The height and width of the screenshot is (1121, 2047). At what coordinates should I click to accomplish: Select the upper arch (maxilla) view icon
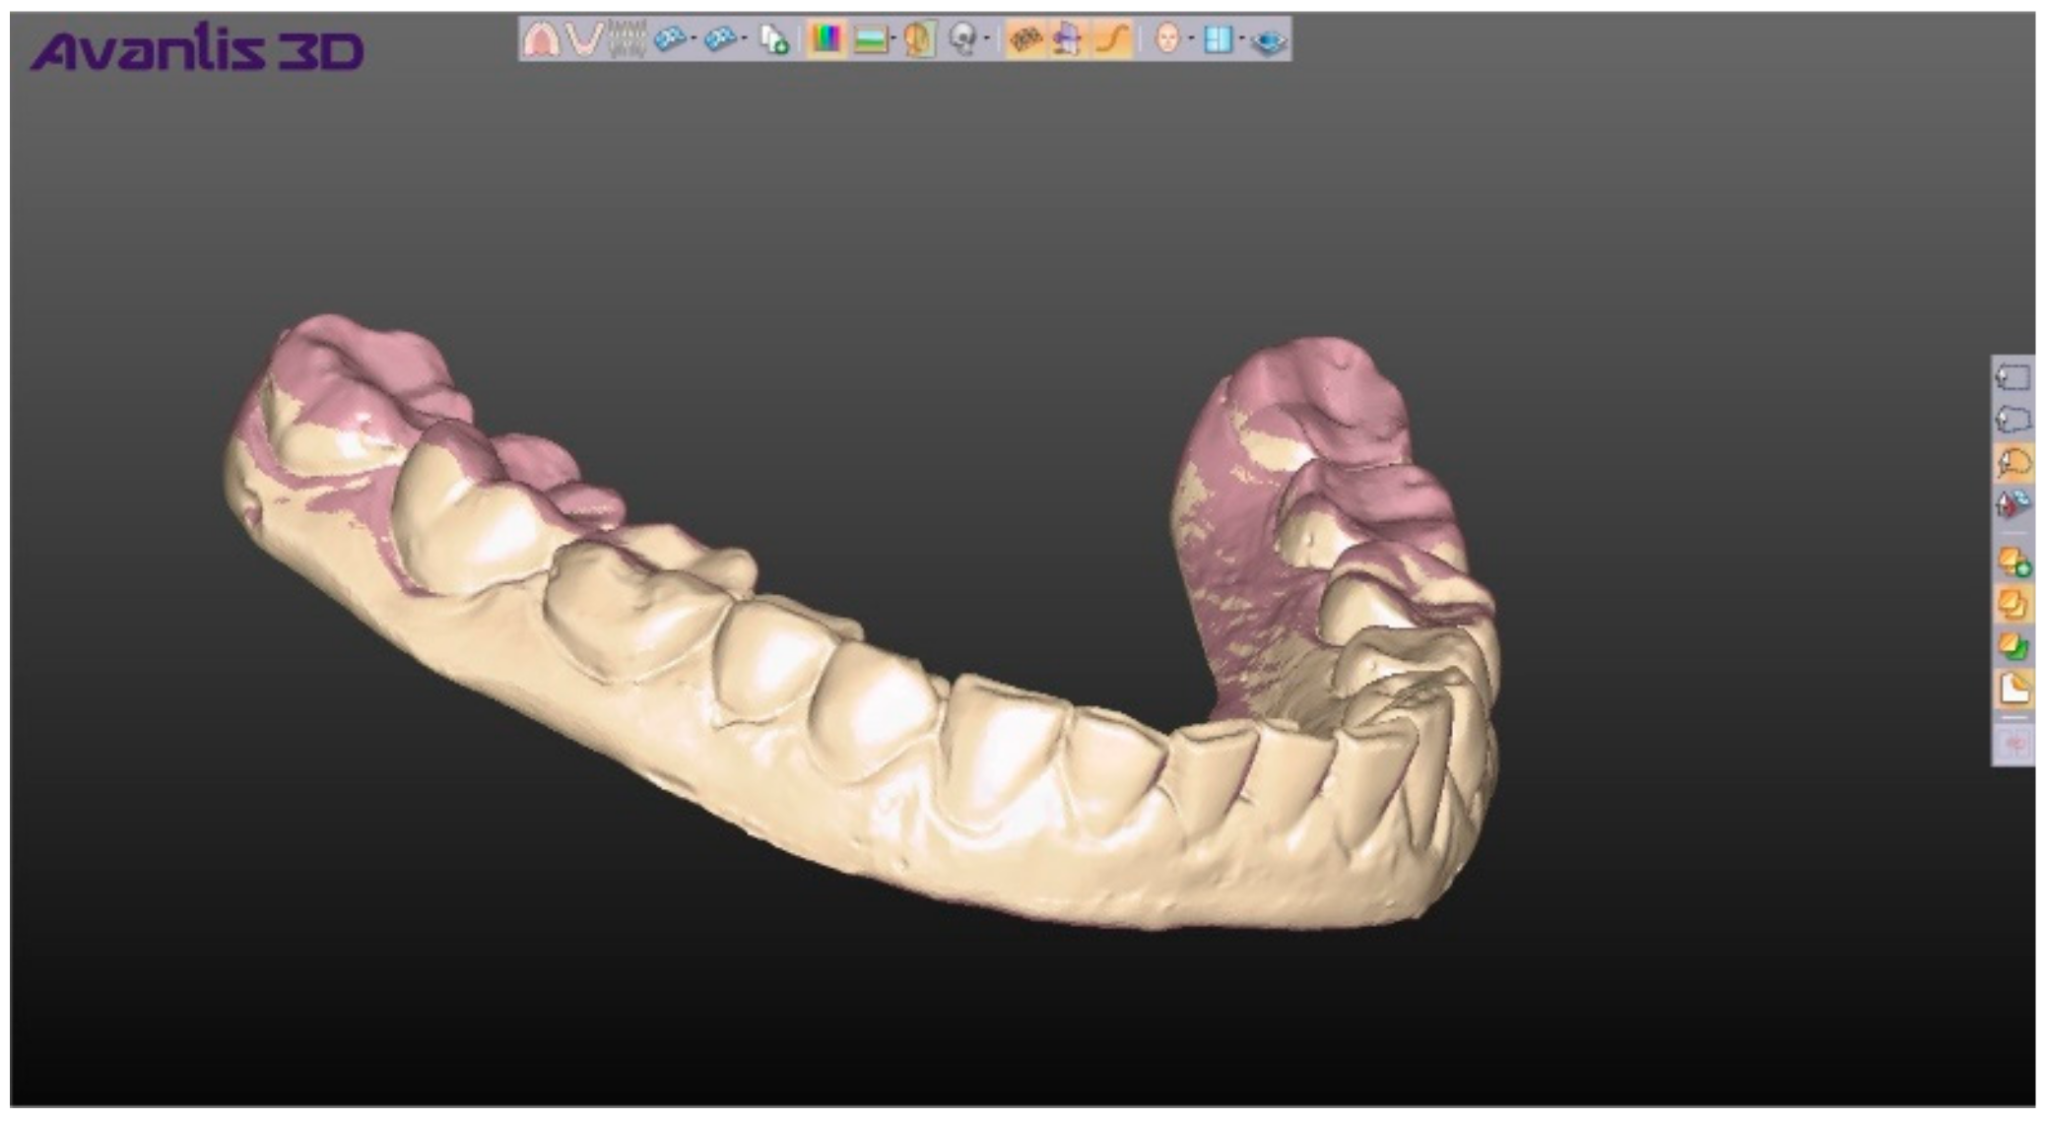(x=541, y=39)
